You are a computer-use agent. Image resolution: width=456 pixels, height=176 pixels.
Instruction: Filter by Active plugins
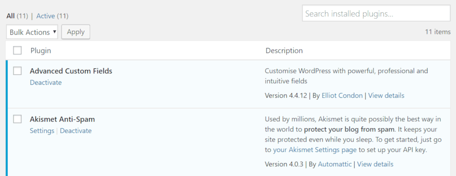46,16
